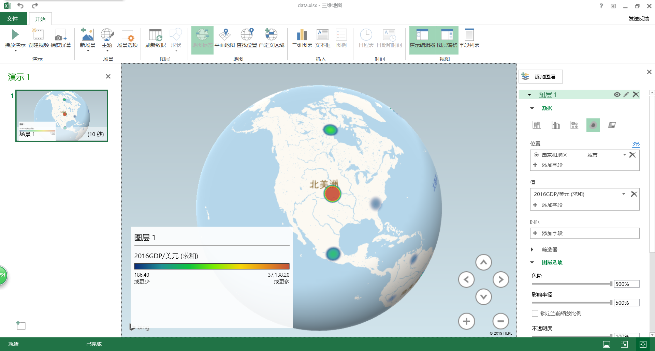The width and height of the screenshot is (655, 351).
Task: Rename 图层 1 with pencil icon
Action: click(x=626, y=95)
